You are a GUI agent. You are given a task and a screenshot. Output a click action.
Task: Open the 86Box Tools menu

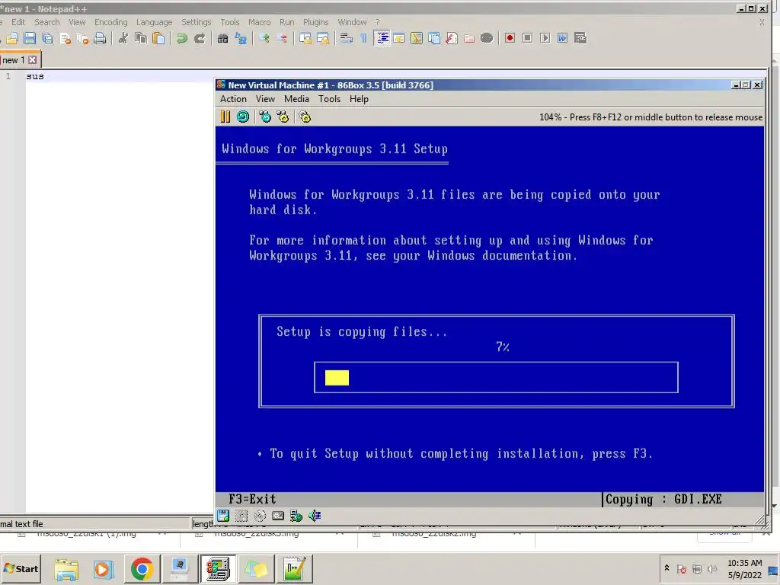(329, 99)
